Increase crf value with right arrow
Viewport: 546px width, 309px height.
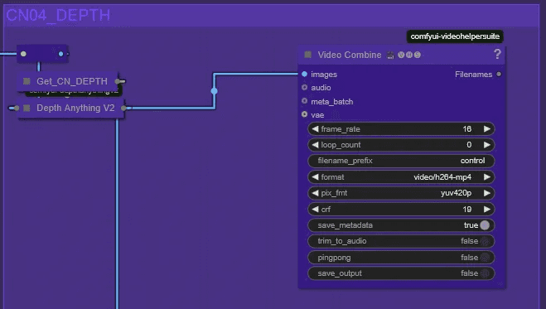[x=487, y=209]
